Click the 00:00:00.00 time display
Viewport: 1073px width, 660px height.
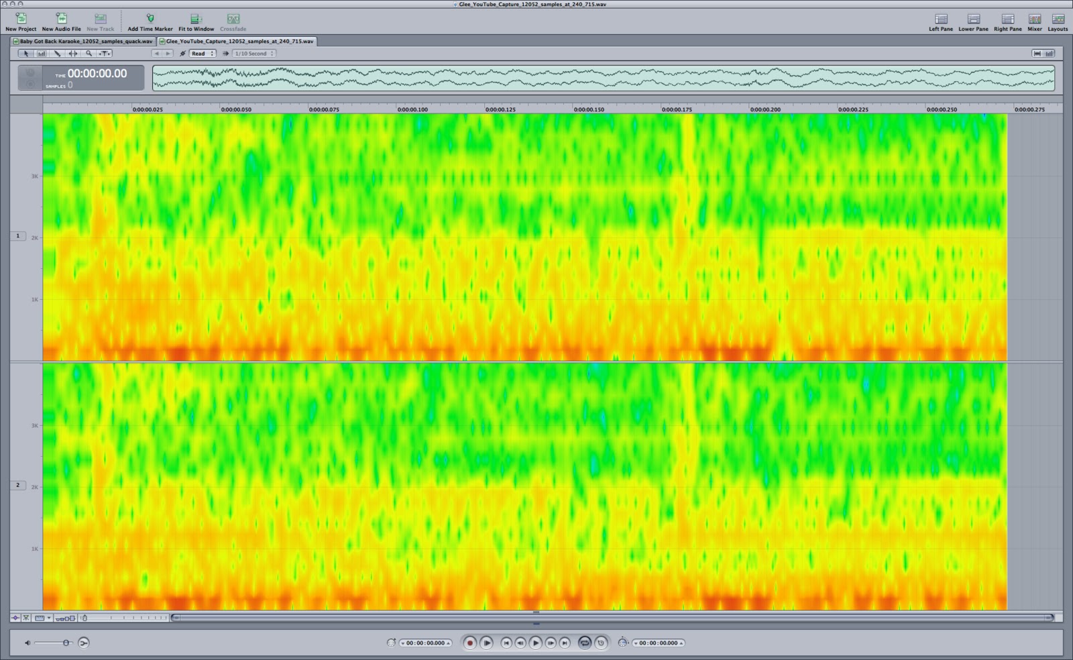click(97, 73)
